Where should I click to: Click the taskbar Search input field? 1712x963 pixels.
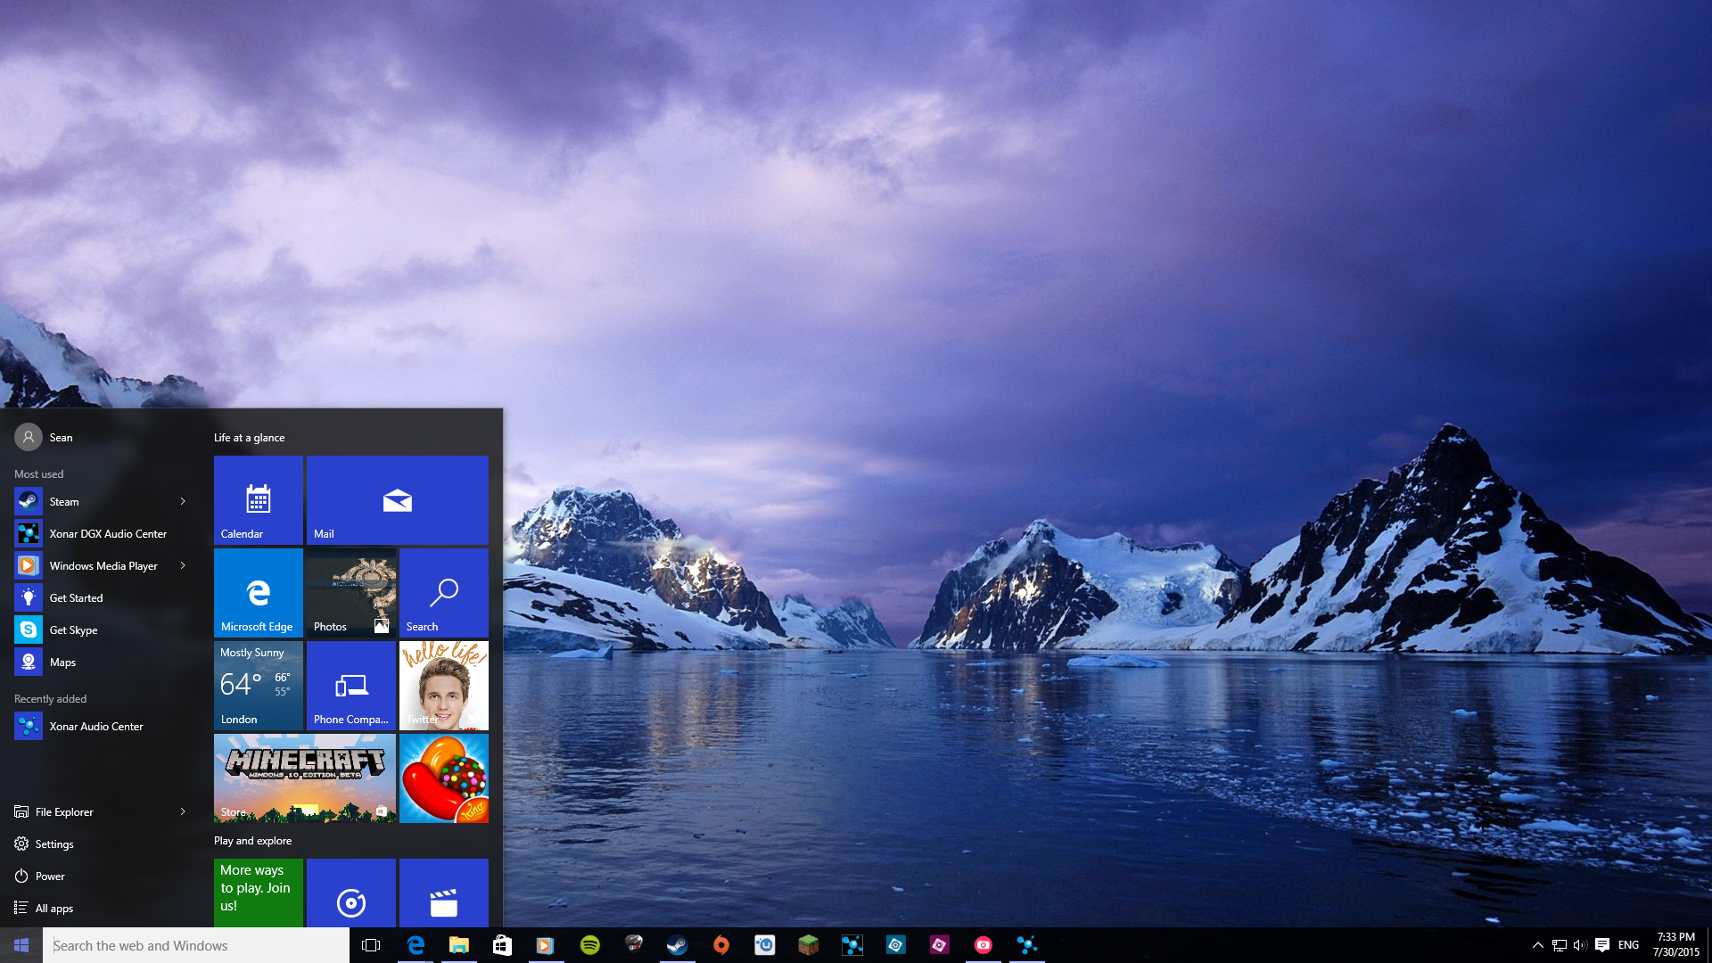[x=196, y=945]
